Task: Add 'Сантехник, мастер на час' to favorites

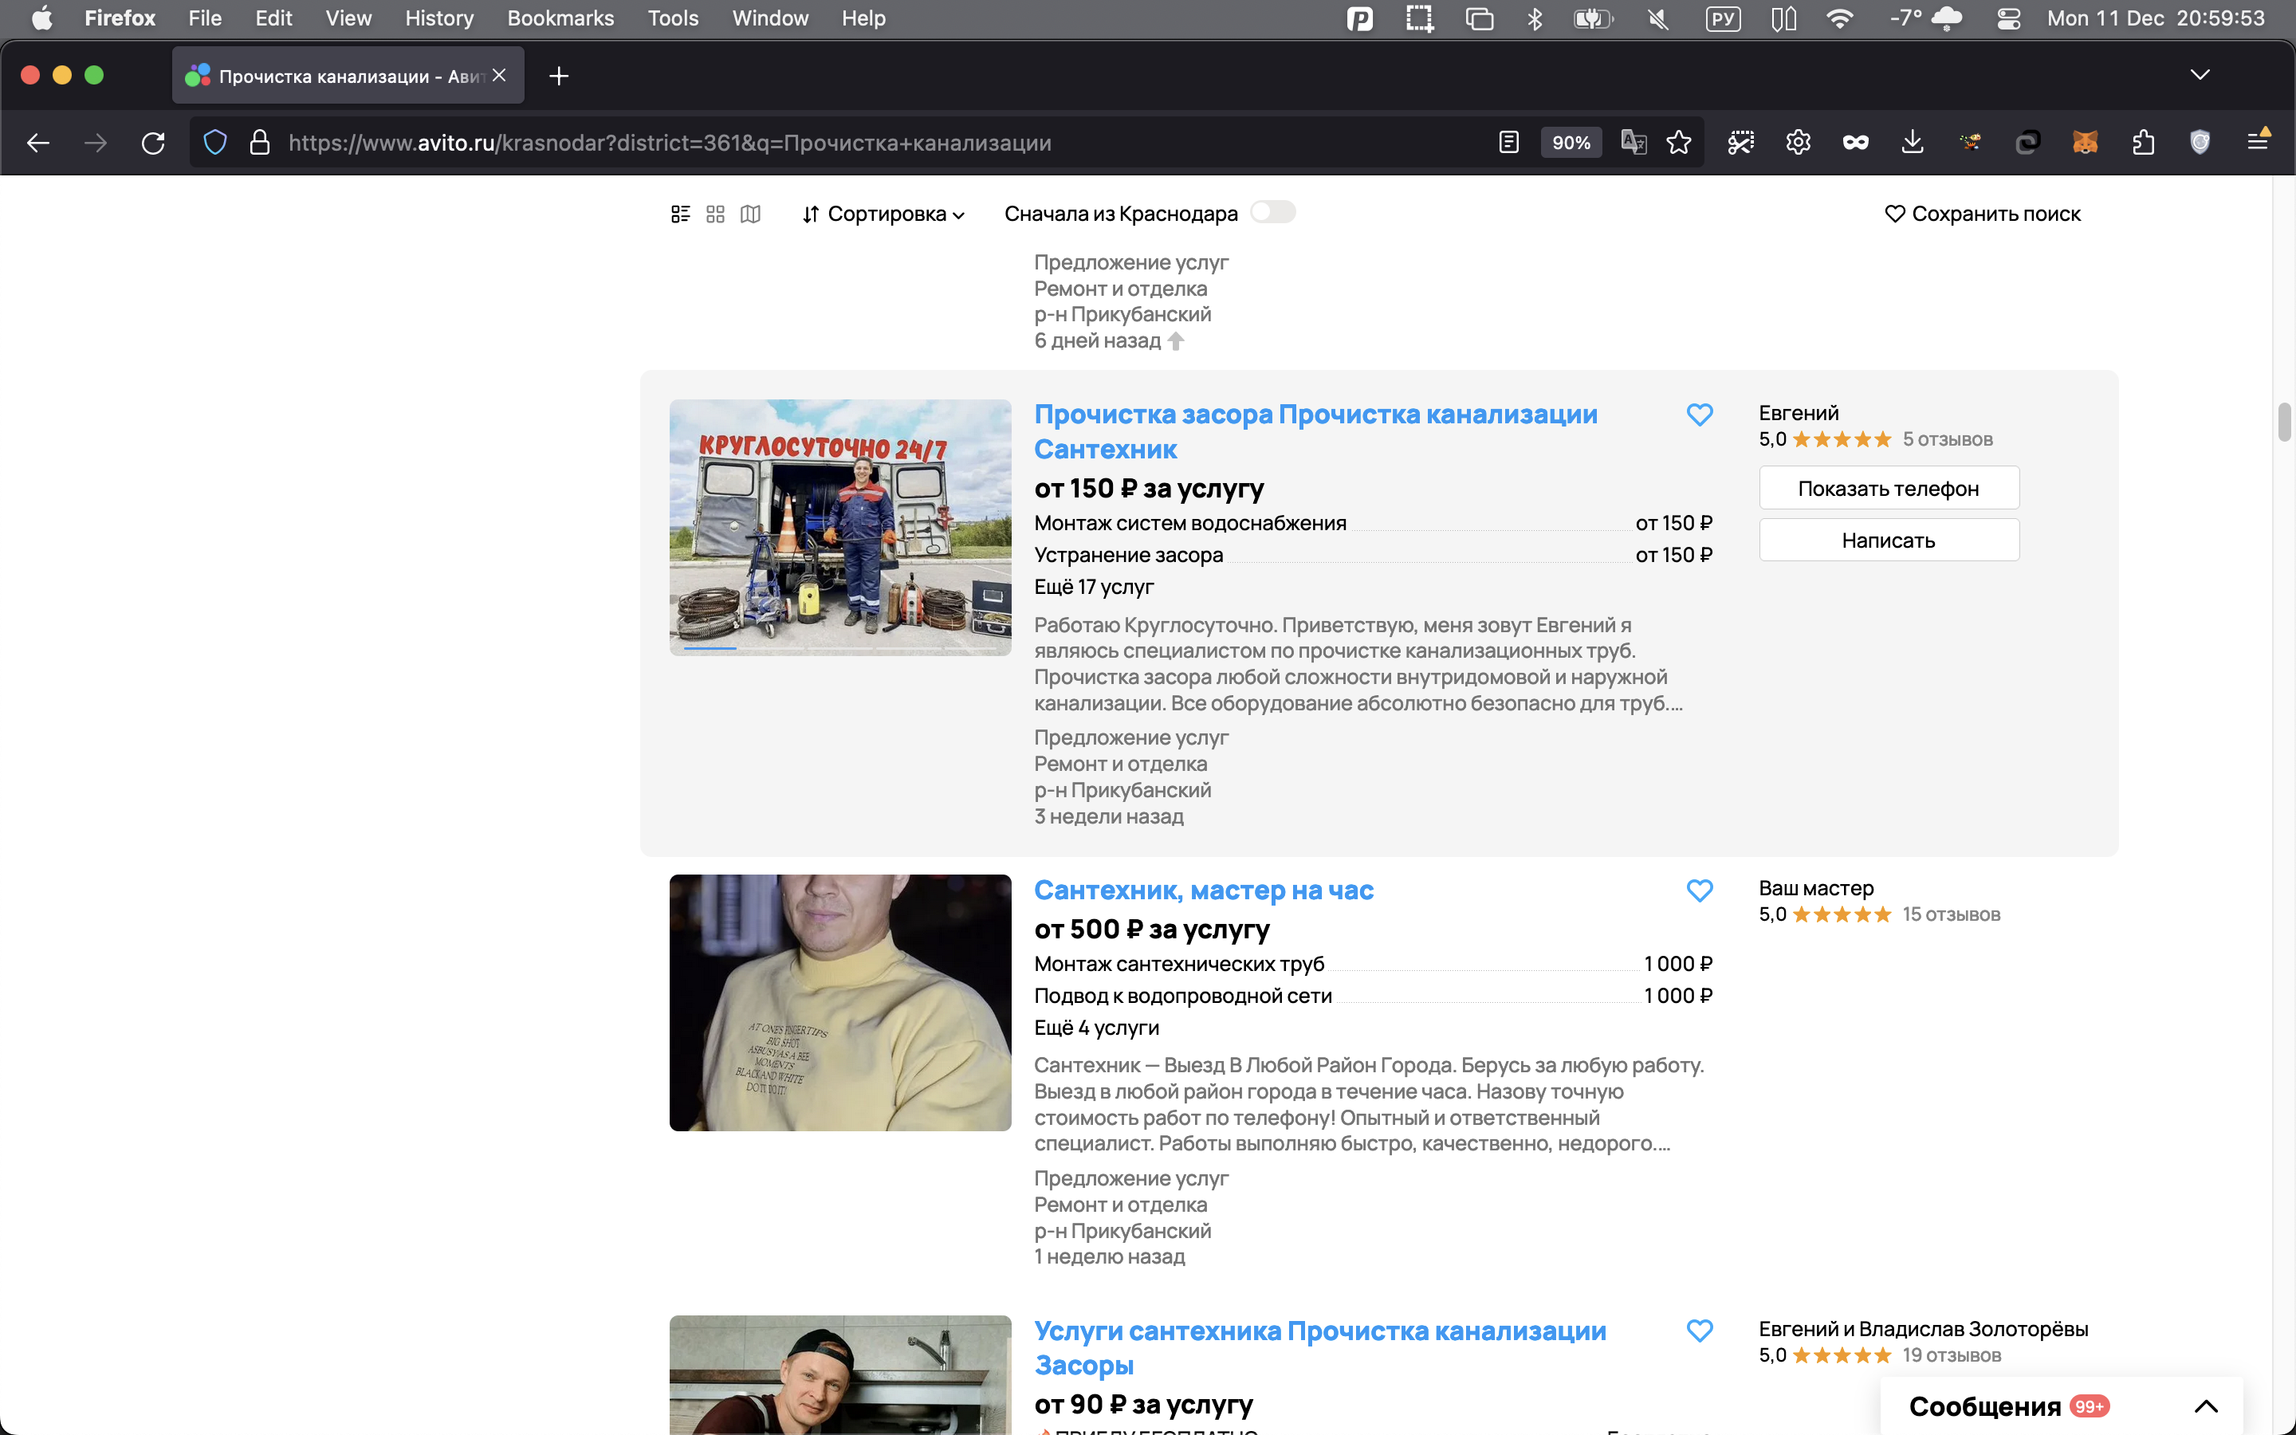Action: click(1699, 890)
